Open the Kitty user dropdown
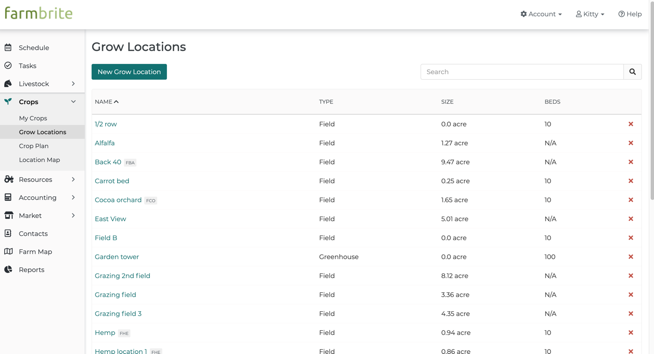Viewport: 654px width, 354px height. pyautogui.click(x=590, y=14)
